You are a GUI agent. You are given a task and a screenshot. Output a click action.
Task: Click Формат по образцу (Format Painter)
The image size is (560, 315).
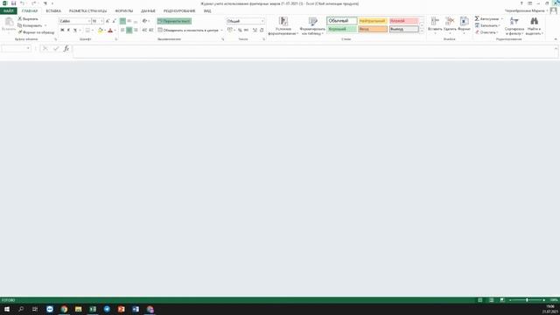click(36, 32)
